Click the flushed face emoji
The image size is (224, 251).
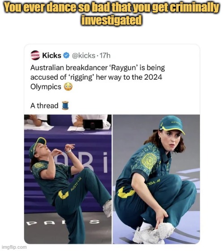(x=68, y=87)
